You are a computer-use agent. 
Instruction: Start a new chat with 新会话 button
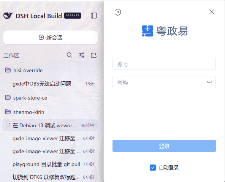coord(51,37)
